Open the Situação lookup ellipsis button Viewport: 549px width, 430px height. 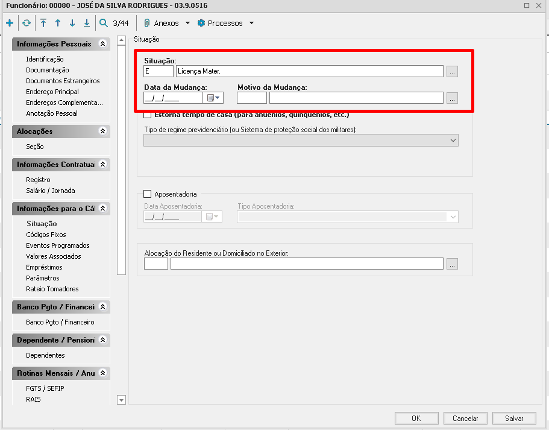452,72
